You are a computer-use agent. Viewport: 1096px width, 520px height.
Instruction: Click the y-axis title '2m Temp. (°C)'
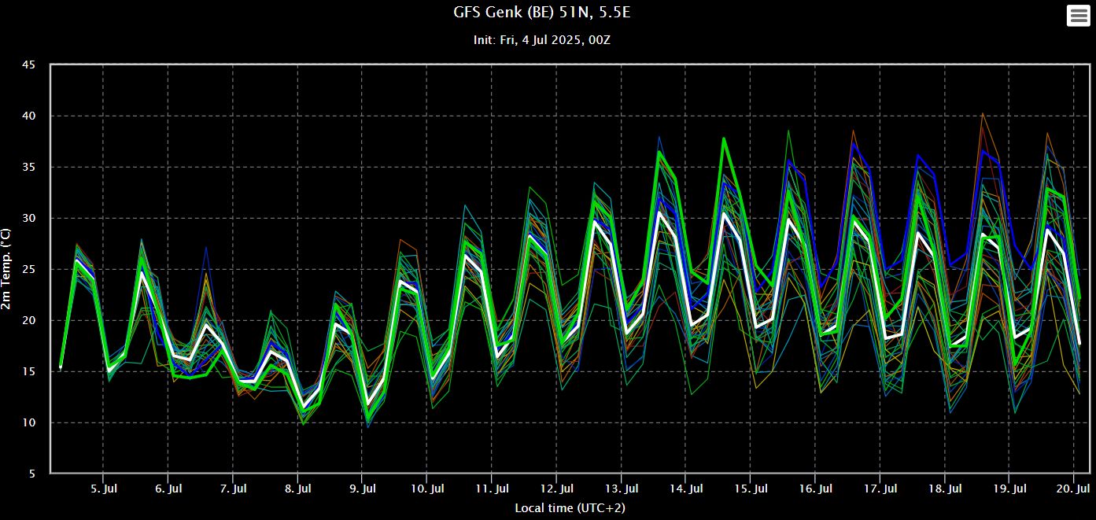coord(7,268)
